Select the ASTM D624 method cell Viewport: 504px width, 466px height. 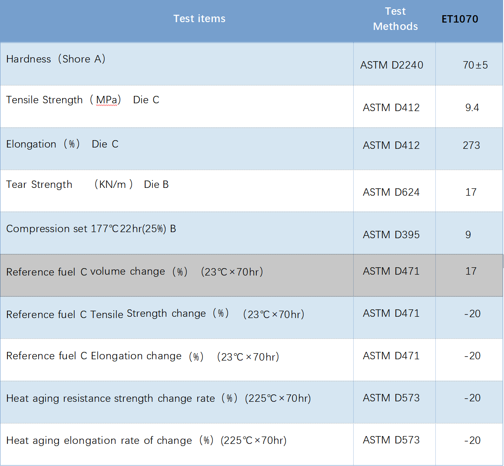tap(391, 192)
